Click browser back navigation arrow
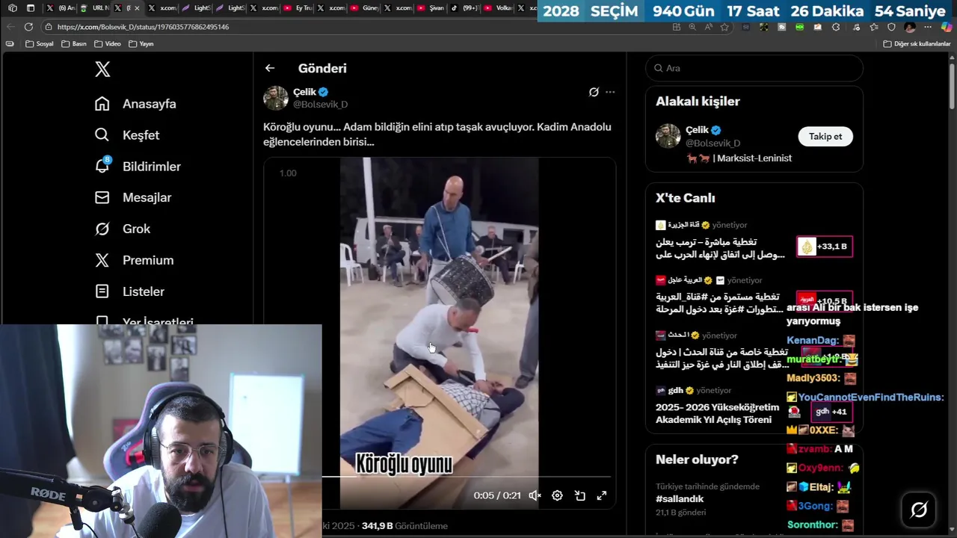 tap(10, 27)
